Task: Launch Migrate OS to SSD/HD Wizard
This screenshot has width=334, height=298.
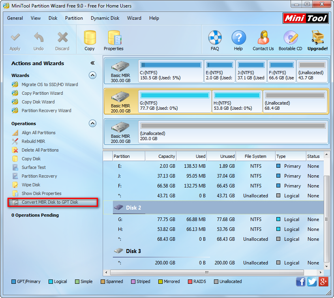Action: pyautogui.click(x=50, y=84)
